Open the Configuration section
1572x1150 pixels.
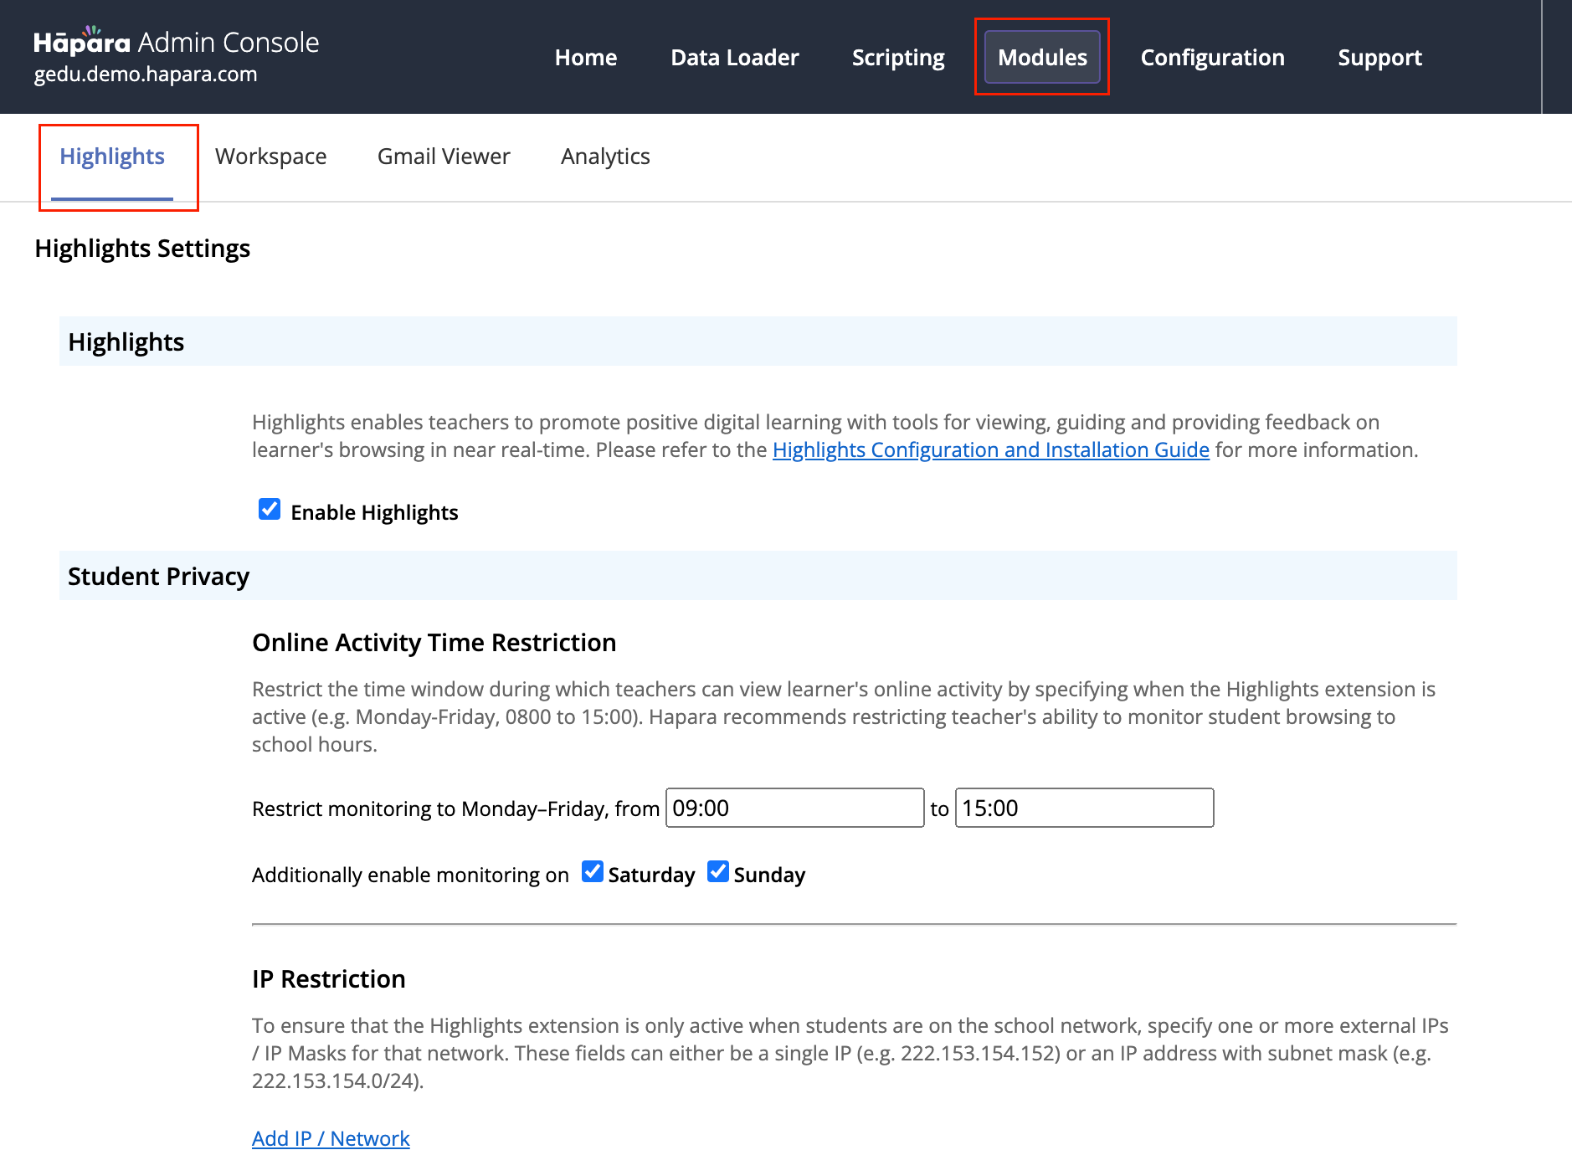pos(1212,57)
